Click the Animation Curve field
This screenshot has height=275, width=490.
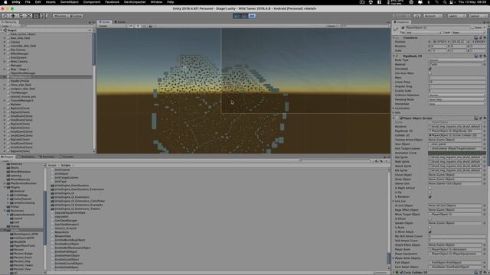click(x=457, y=153)
